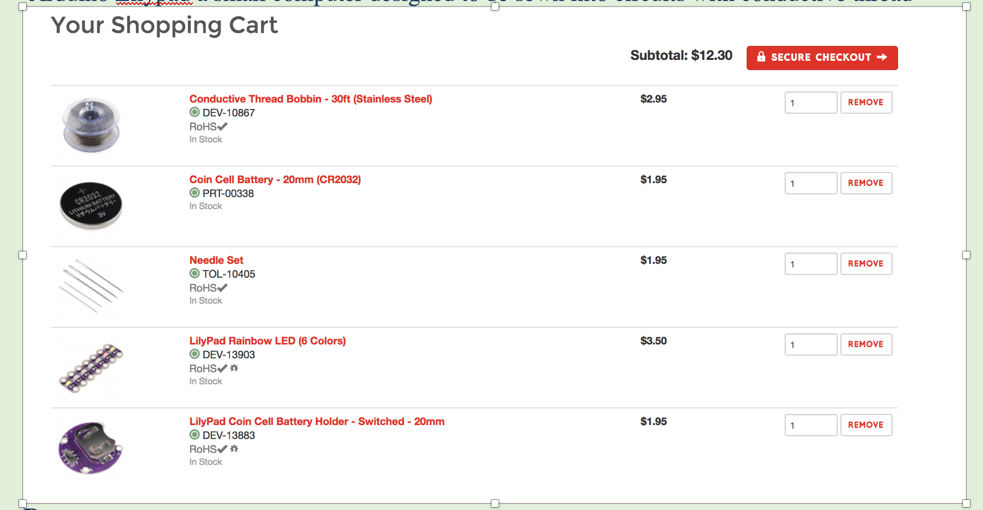Click gear icon next to RoHS under DEV-13883
This screenshot has height=510, width=983.
(x=234, y=448)
